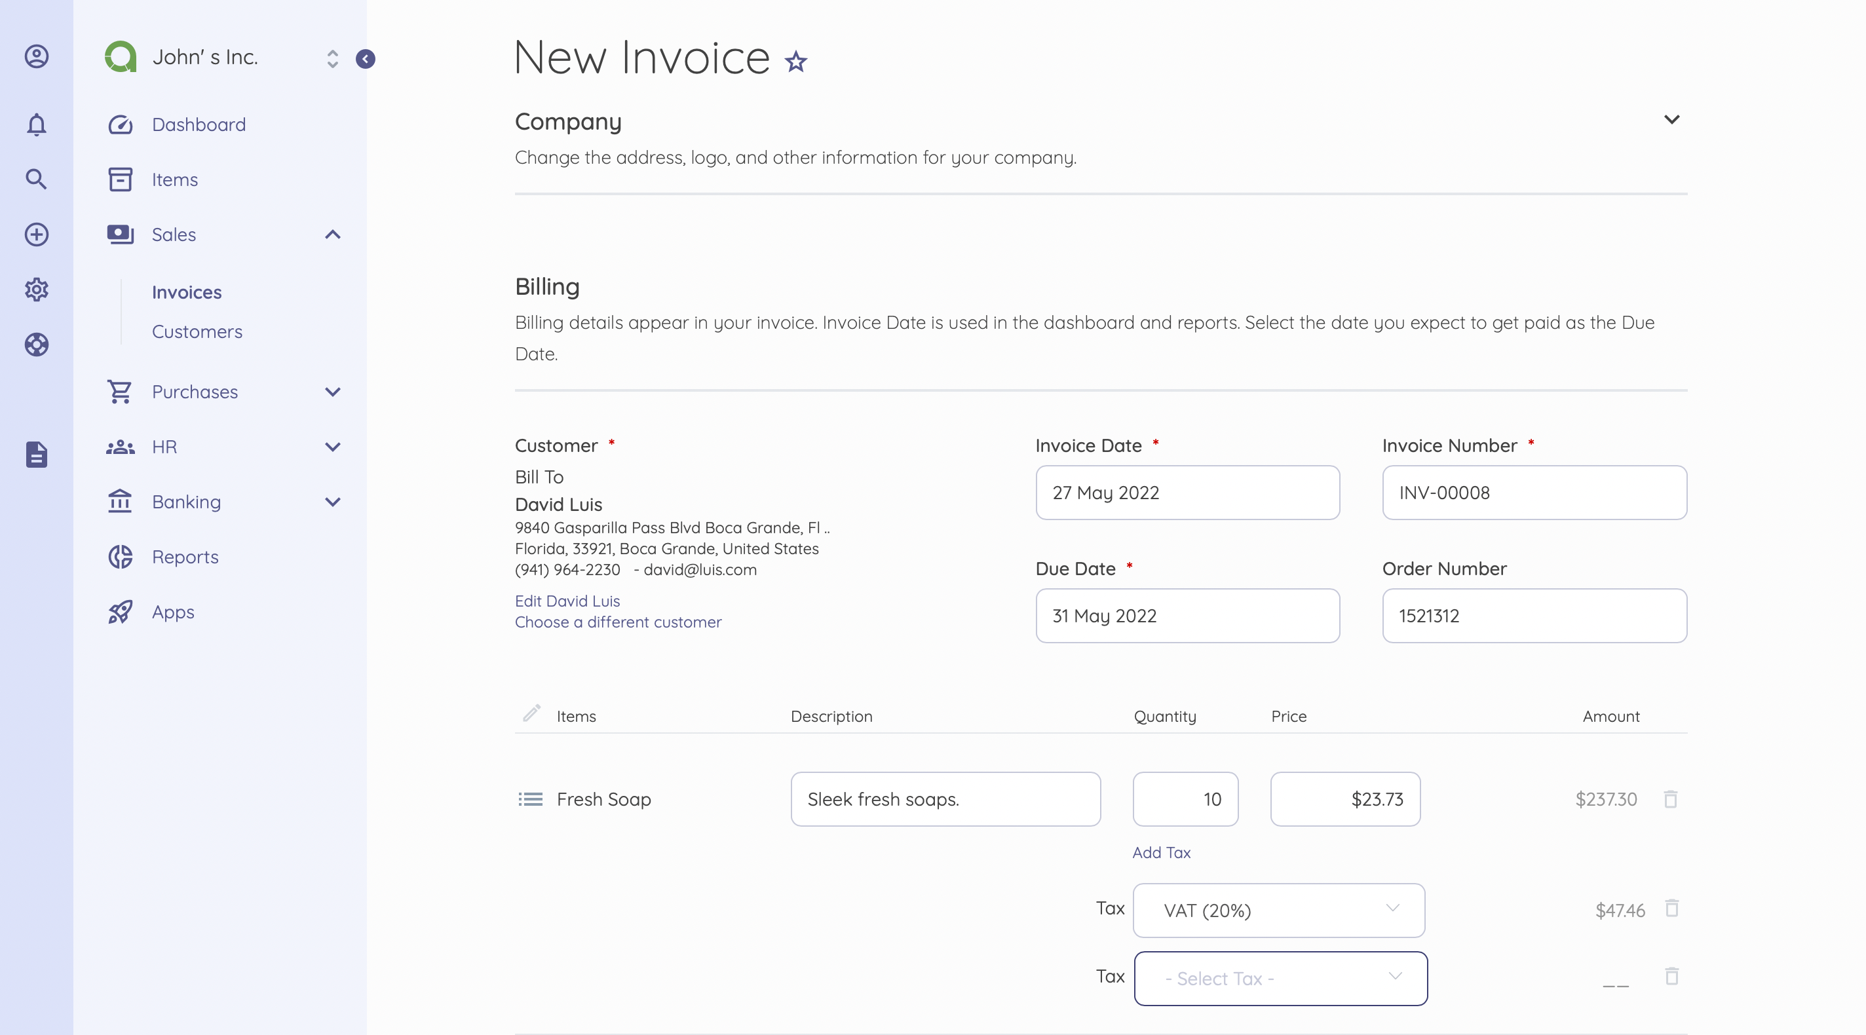Click the Add Tax link
This screenshot has width=1866, height=1035.
tap(1161, 852)
